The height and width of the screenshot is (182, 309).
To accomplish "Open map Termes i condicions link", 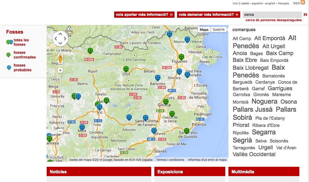I will (170, 160).
